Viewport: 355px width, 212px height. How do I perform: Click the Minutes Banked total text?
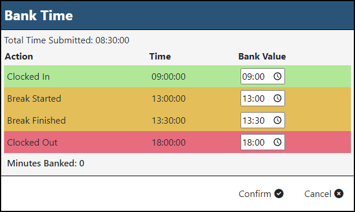[46, 163]
